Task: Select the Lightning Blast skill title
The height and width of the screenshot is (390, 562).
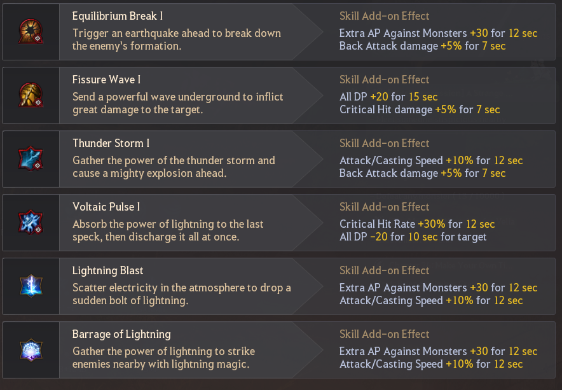Action: pos(108,270)
